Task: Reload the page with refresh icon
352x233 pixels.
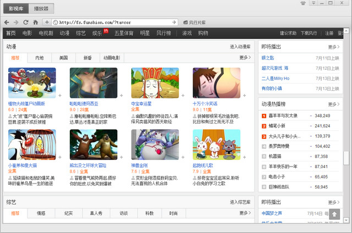Action: tap(26, 23)
